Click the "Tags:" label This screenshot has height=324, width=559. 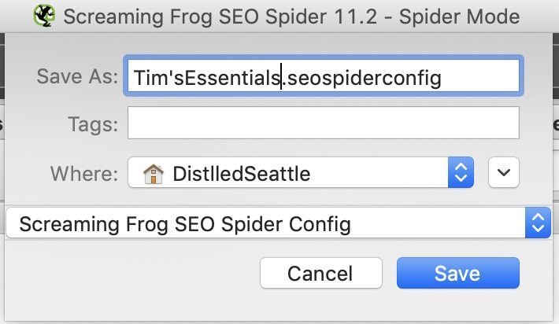pos(93,124)
